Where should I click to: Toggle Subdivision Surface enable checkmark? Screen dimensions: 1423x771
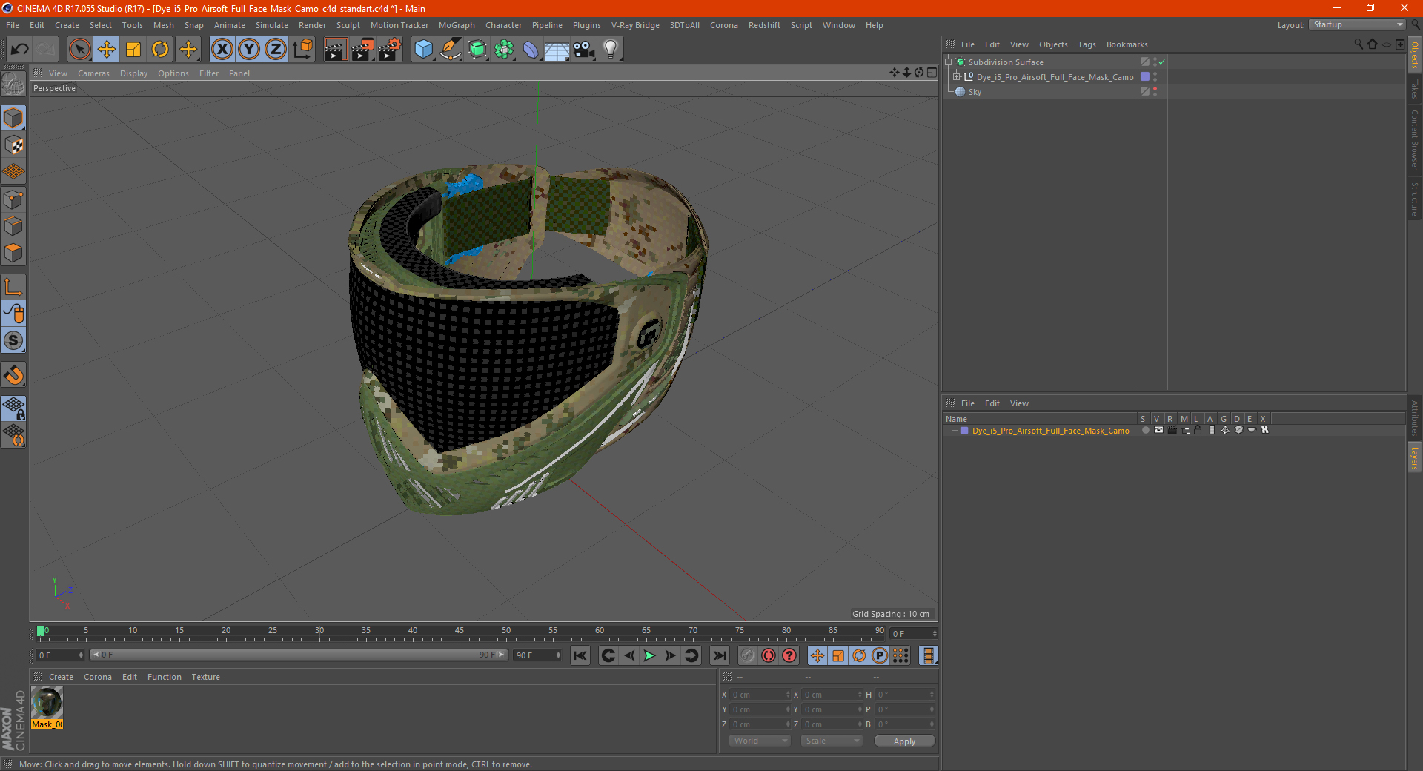[x=1161, y=62]
